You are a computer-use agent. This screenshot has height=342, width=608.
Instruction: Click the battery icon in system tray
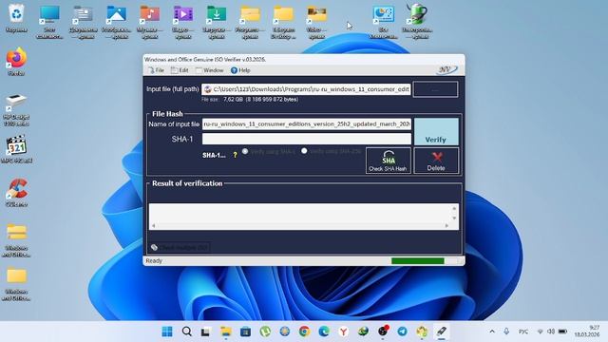pyautogui.click(x=562, y=332)
